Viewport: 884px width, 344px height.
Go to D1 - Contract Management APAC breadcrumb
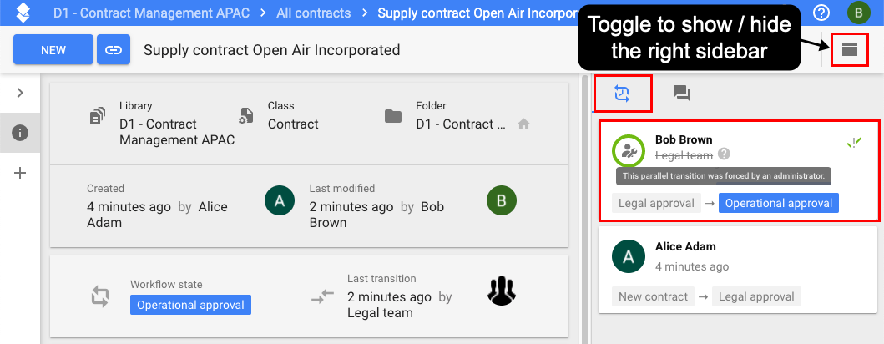[152, 13]
